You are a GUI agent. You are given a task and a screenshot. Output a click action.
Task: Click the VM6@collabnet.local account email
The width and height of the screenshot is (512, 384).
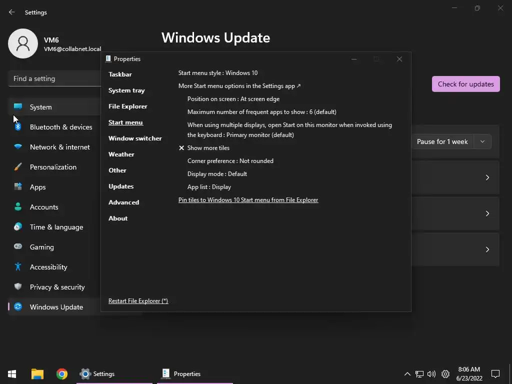[x=72, y=49]
